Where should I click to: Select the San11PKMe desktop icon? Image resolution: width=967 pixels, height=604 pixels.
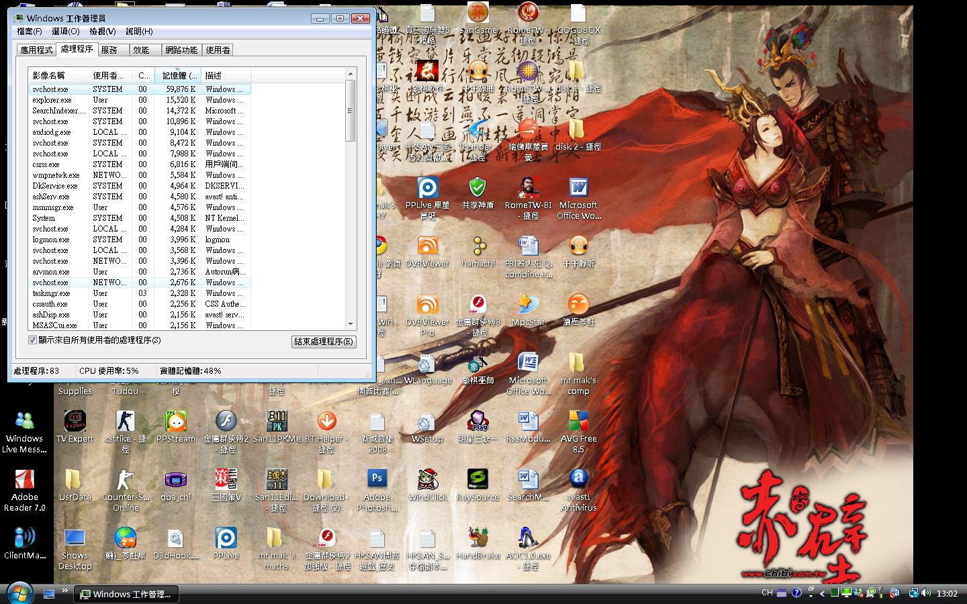277,426
